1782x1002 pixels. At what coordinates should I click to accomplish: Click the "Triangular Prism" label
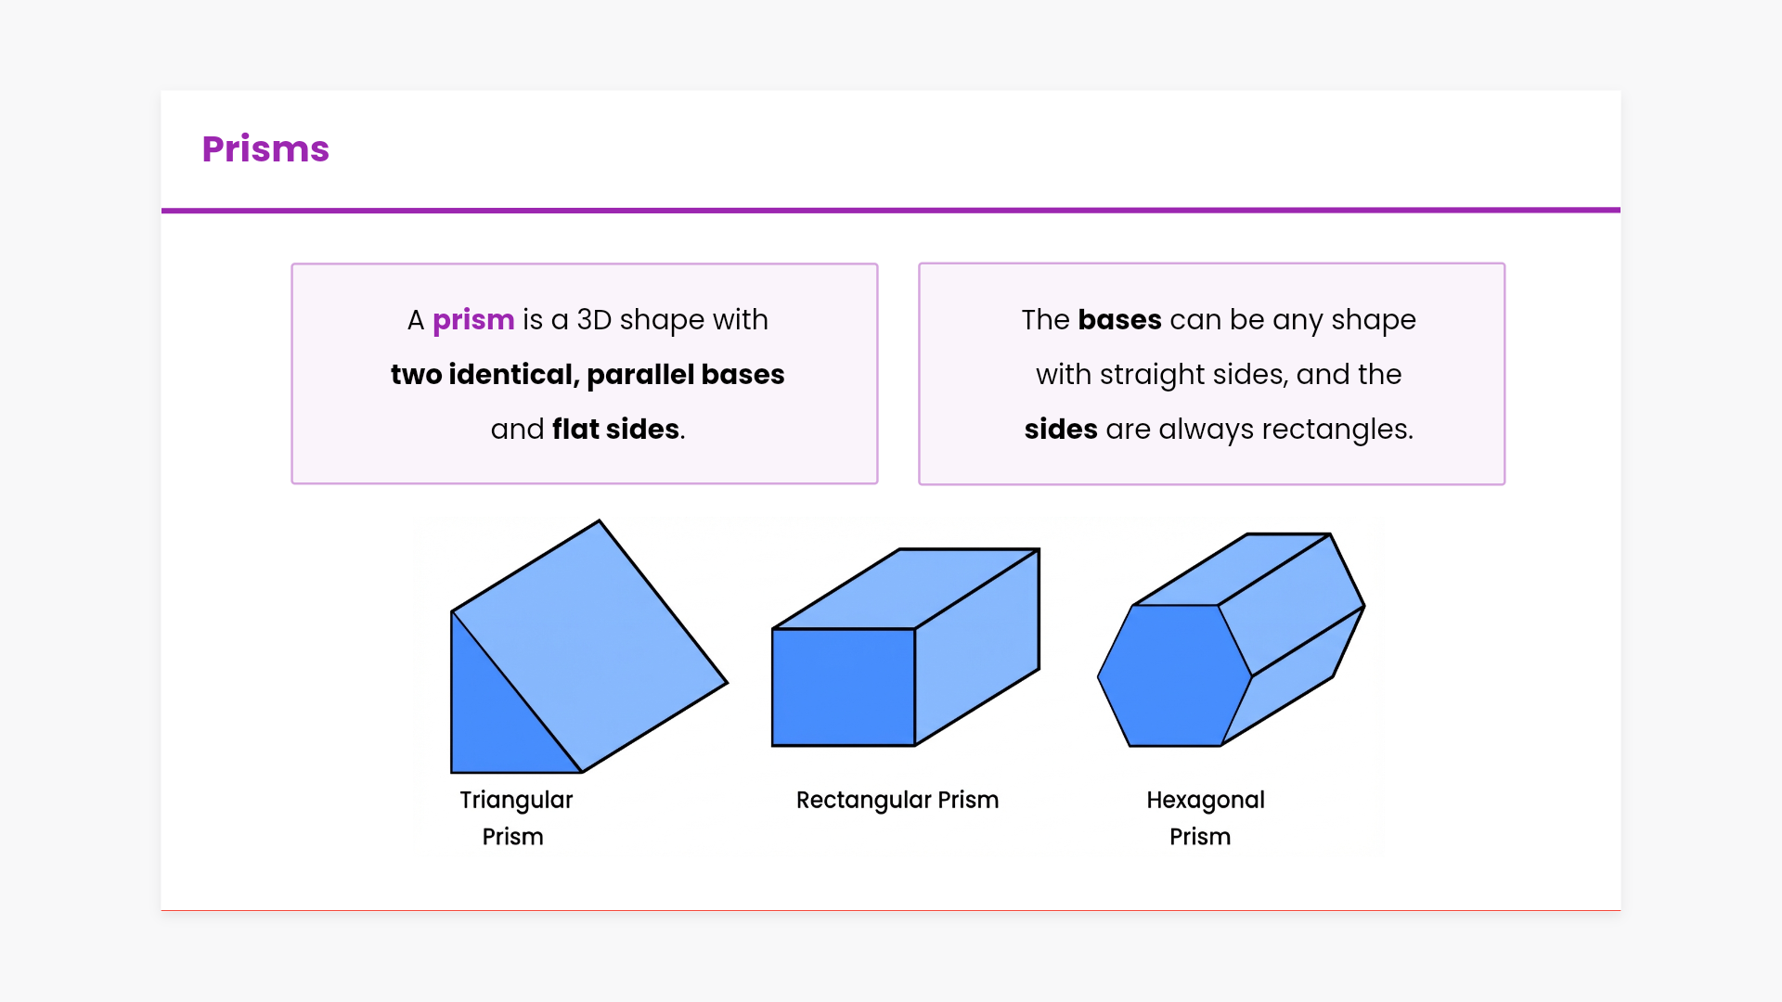pyautogui.click(x=515, y=817)
